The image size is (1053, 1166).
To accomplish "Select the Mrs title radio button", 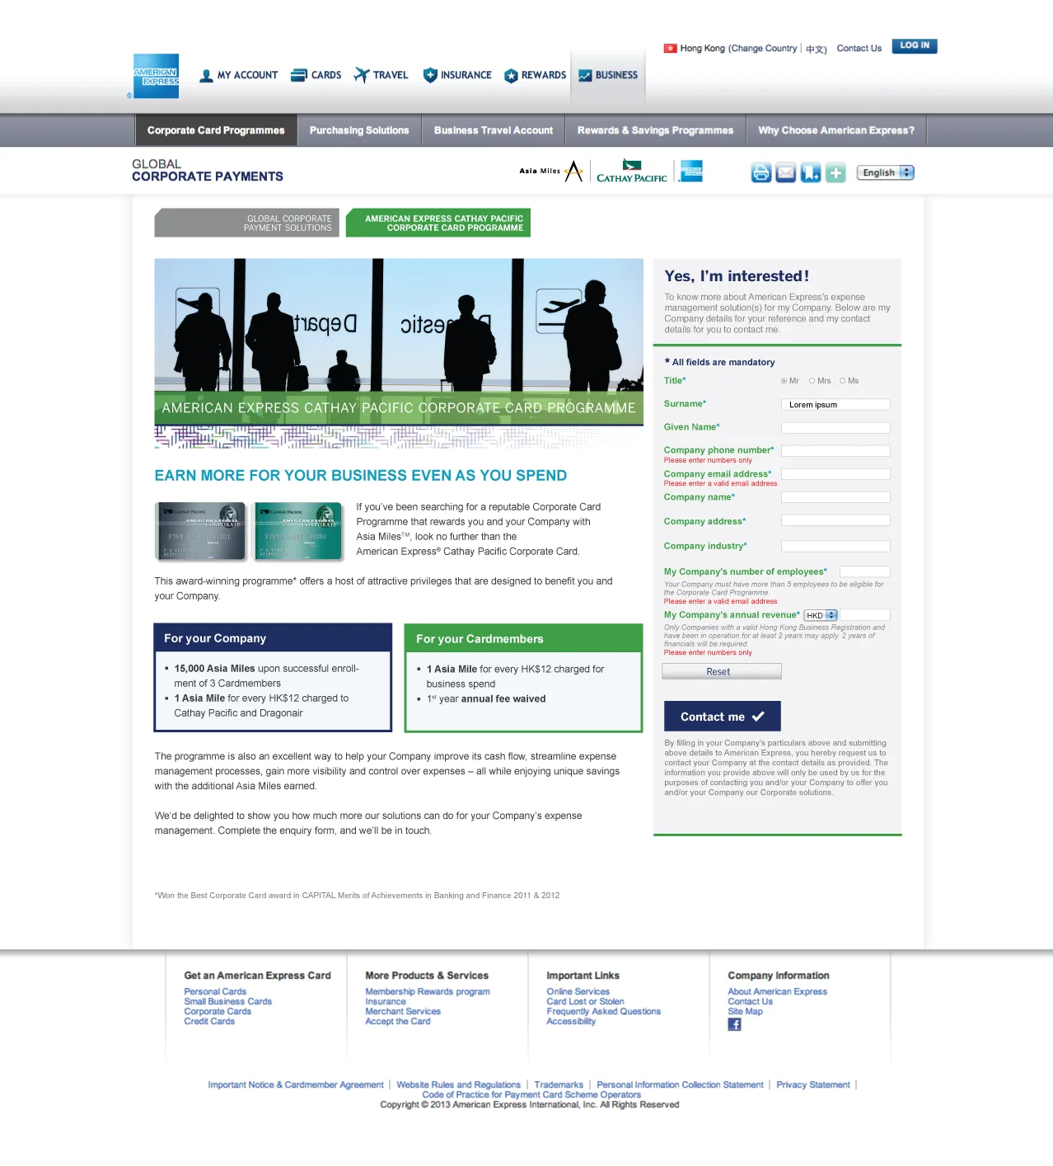I will (x=811, y=380).
